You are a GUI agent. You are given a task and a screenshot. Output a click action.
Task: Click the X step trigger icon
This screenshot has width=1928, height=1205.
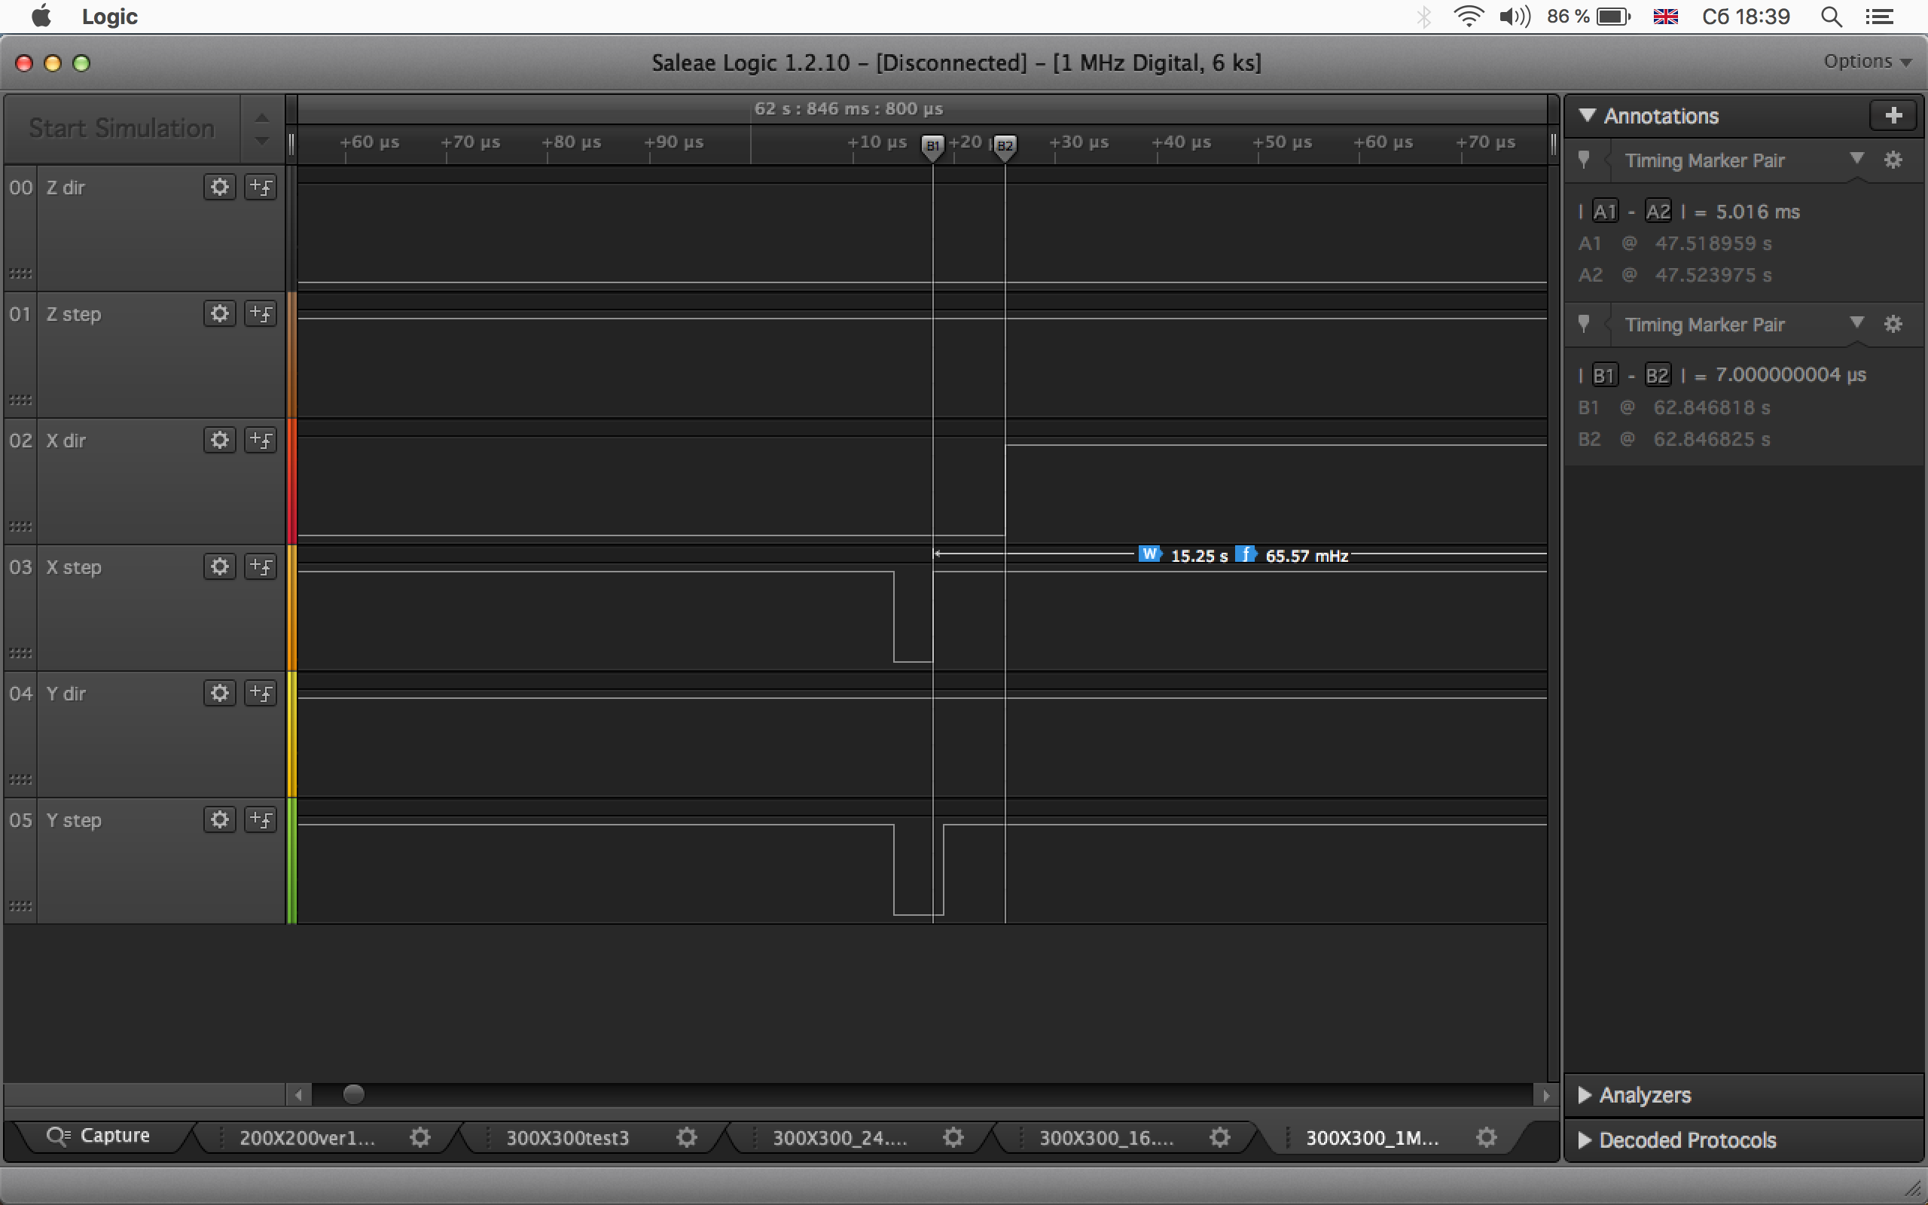(x=261, y=566)
